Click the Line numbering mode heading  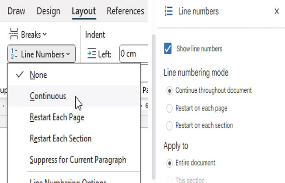click(196, 73)
